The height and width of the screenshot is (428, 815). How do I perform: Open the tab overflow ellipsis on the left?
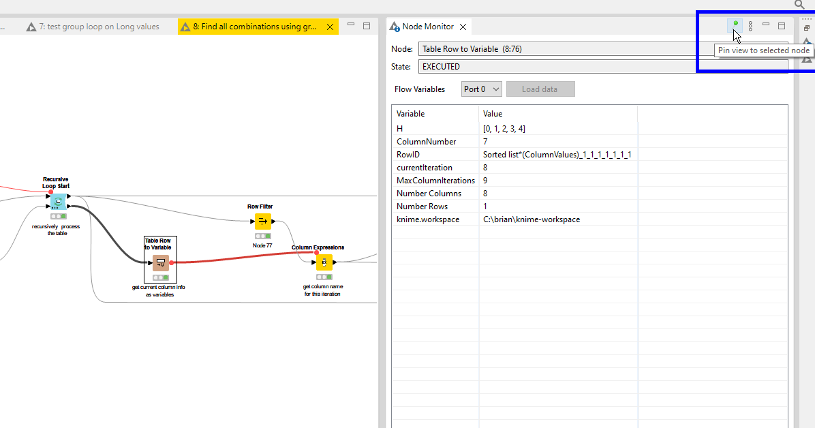pyautogui.click(x=4, y=26)
